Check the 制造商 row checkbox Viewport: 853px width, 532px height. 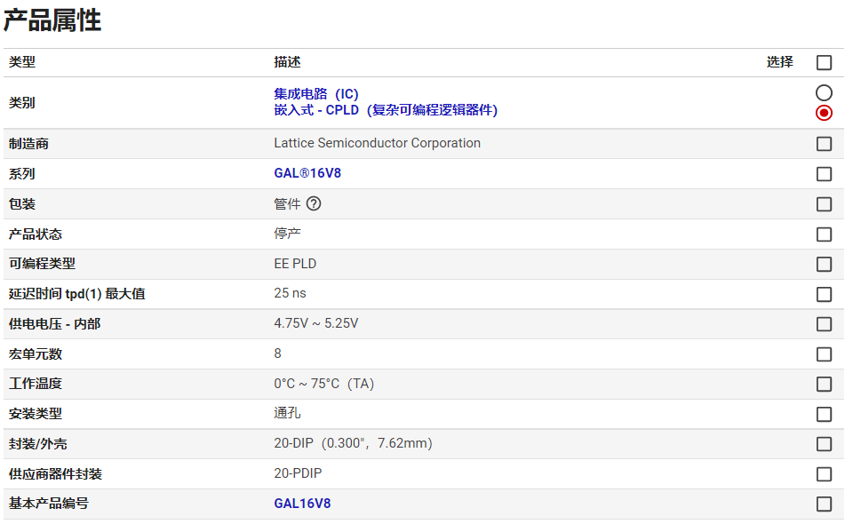(824, 144)
